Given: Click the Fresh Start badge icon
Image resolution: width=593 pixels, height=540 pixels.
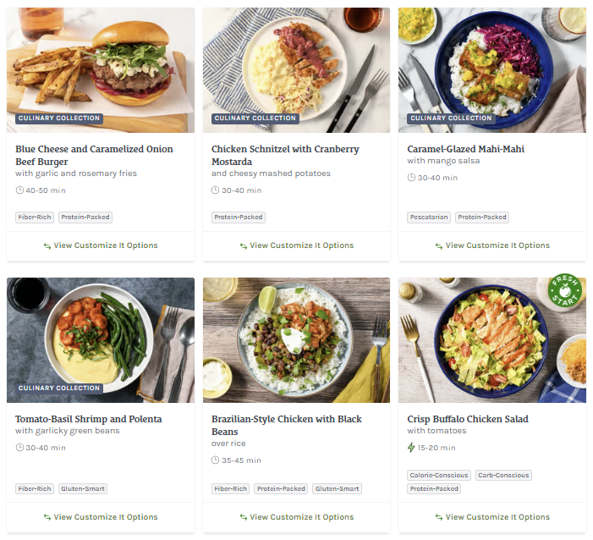Looking at the screenshot, I should [x=564, y=290].
